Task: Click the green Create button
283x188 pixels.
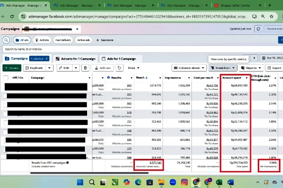Action: (x=11, y=68)
